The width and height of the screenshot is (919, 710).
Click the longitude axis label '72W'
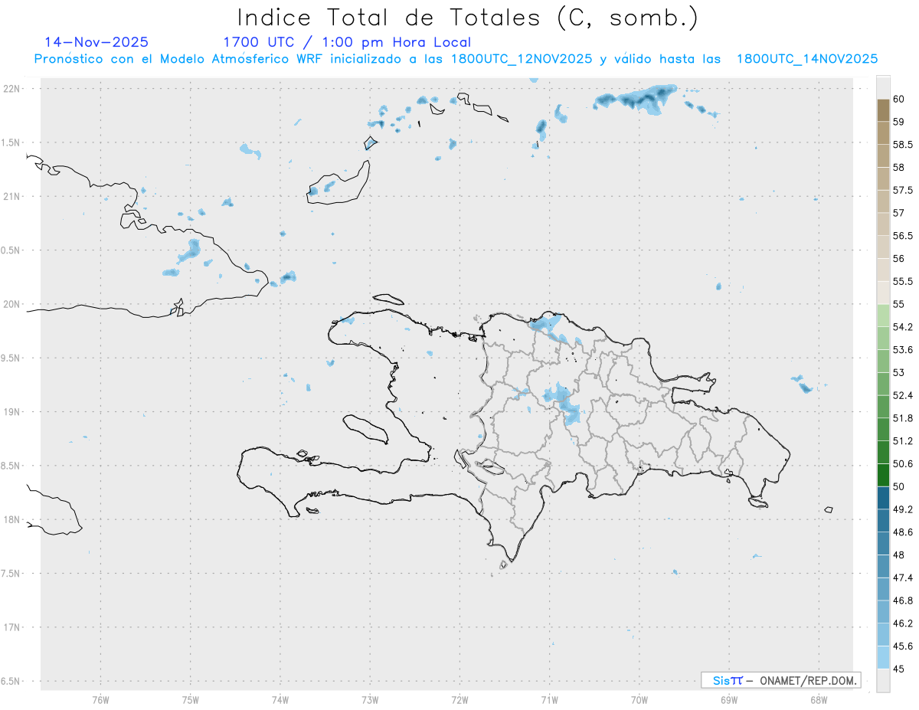pyautogui.click(x=459, y=699)
